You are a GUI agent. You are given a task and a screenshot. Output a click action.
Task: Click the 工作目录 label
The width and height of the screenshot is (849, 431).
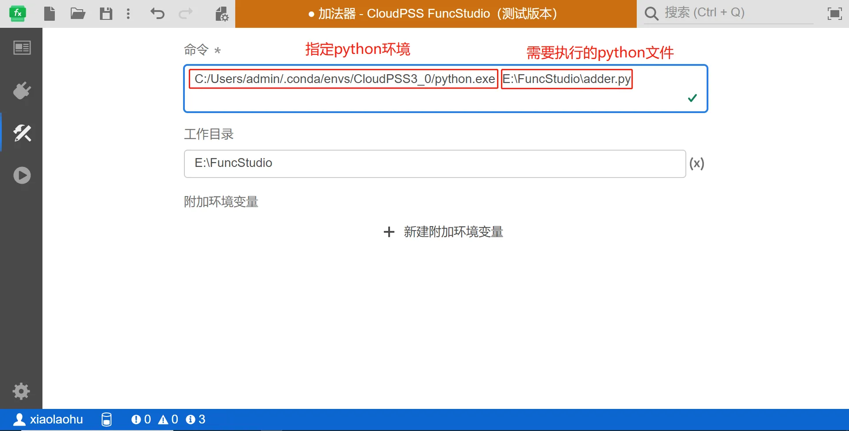click(209, 134)
